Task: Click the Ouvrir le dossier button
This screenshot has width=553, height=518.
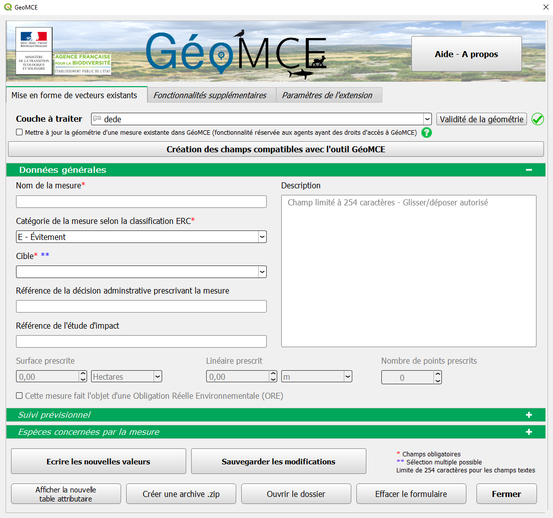Action: pyautogui.click(x=296, y=493)
